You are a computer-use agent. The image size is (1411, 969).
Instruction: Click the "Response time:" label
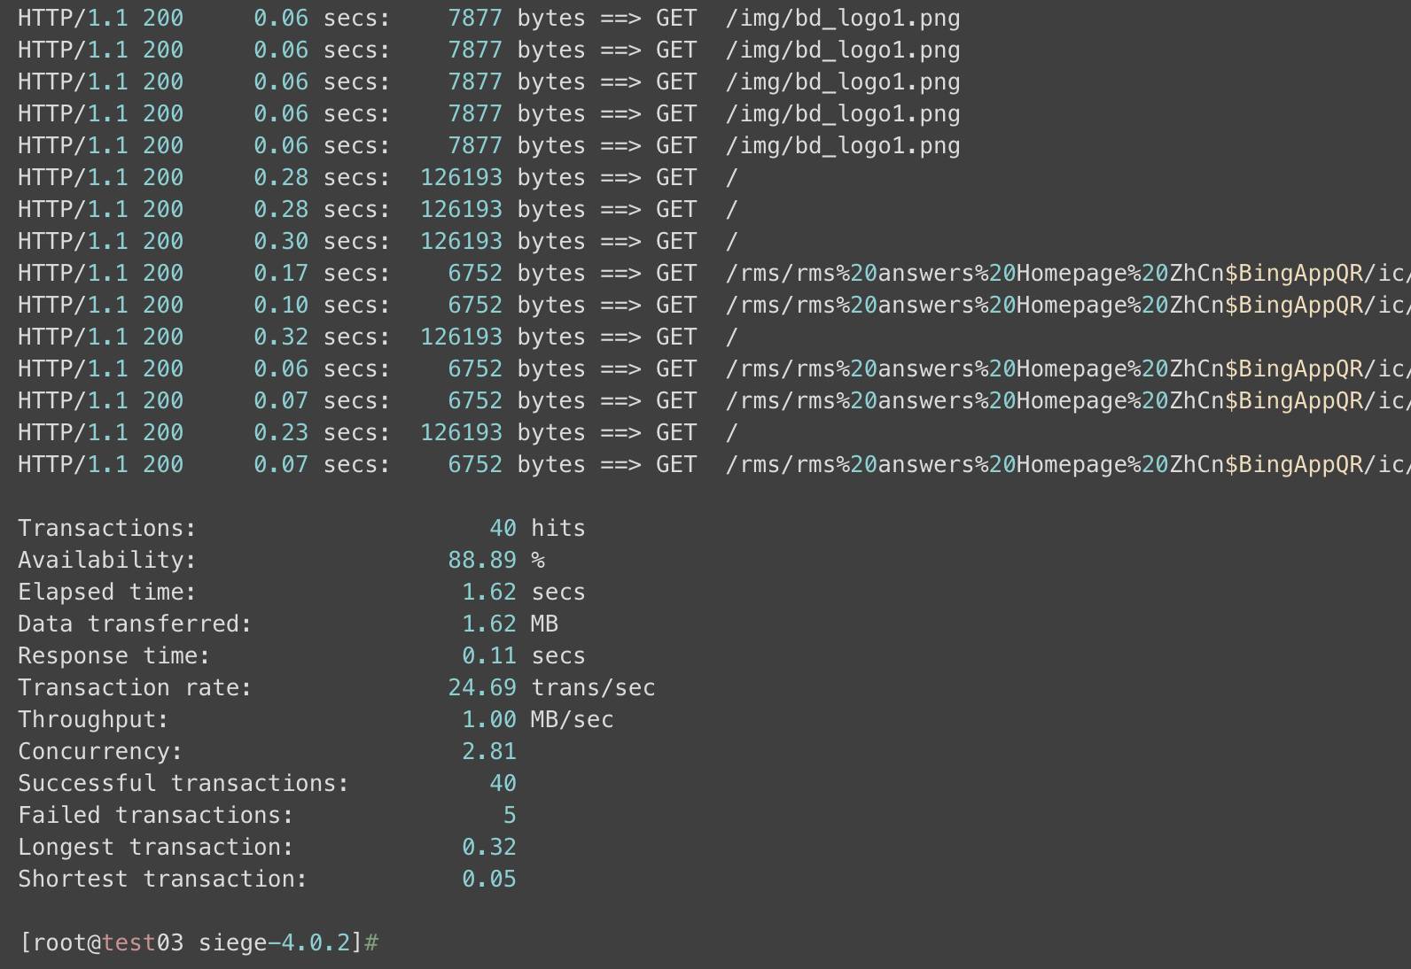point(113,655)
